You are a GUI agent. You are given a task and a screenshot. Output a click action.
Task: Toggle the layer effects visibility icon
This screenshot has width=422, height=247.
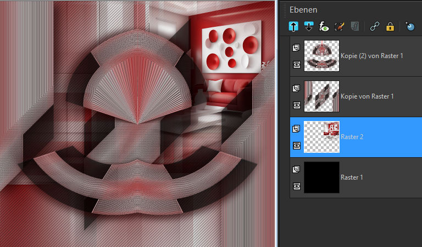click(x=324, y=26)
